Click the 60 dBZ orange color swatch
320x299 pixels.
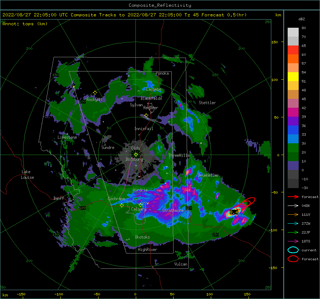pos(293,59)
